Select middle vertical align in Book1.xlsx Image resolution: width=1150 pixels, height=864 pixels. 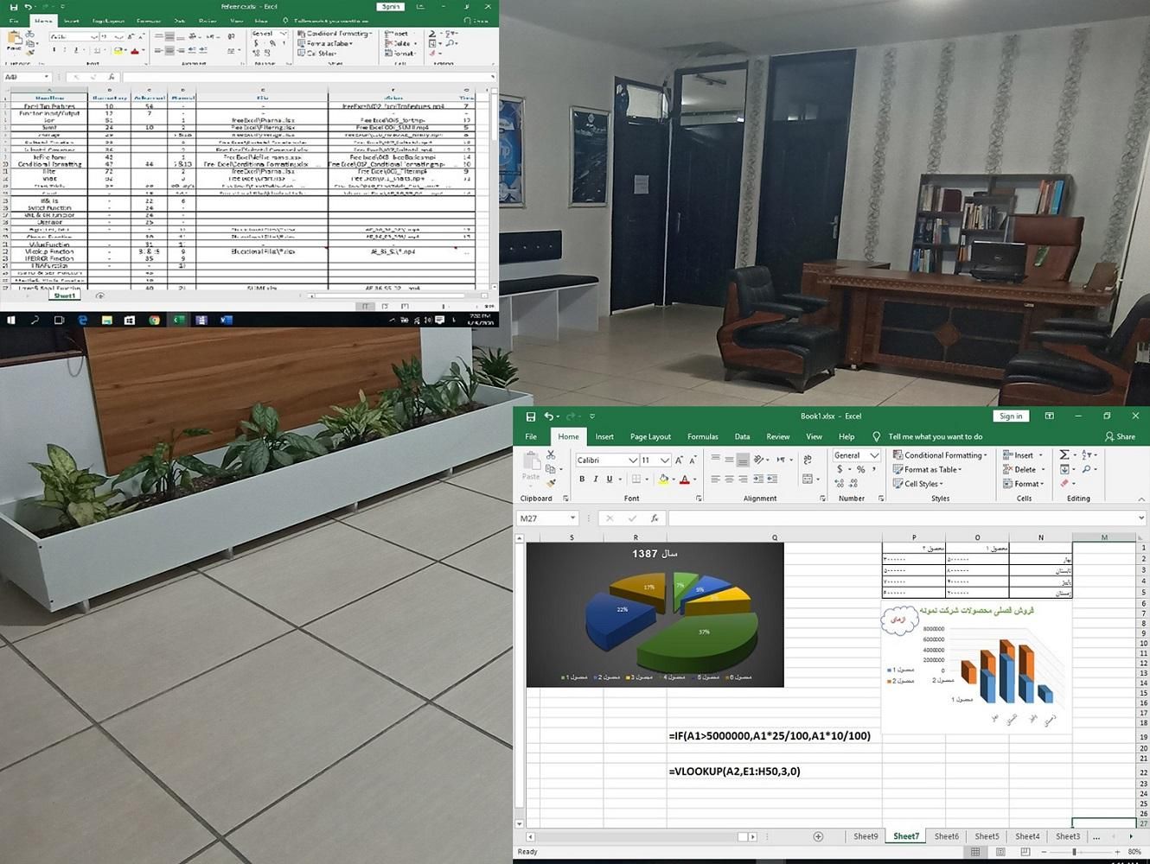click(729, 460)
